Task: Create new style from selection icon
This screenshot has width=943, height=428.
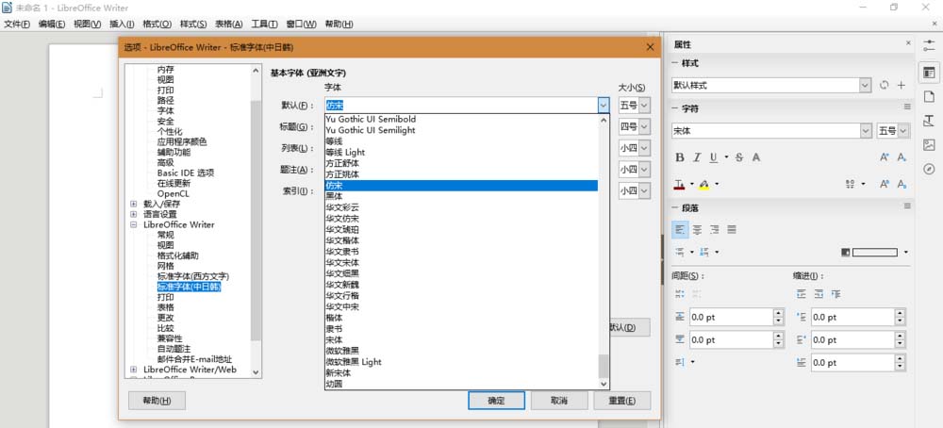Action: [x=902, y=86]
